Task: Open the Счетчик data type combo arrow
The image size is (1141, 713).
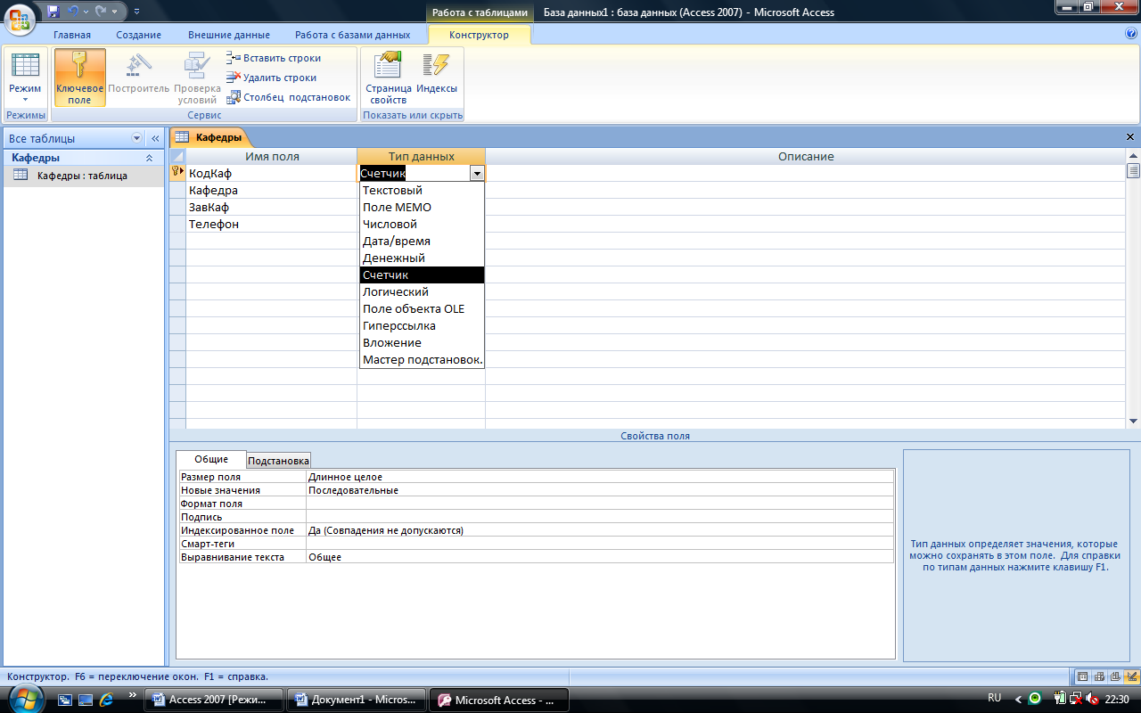Action: (x=477, y=174)
